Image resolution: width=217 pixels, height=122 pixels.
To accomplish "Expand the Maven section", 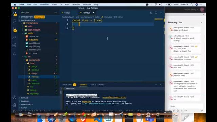I will tap(24, 108).
